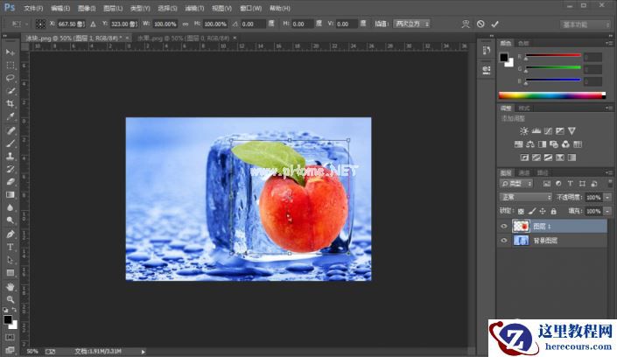617x357 pixels.
Task: Toggle lock transparent pixels
Action: [x=521, y=212]
